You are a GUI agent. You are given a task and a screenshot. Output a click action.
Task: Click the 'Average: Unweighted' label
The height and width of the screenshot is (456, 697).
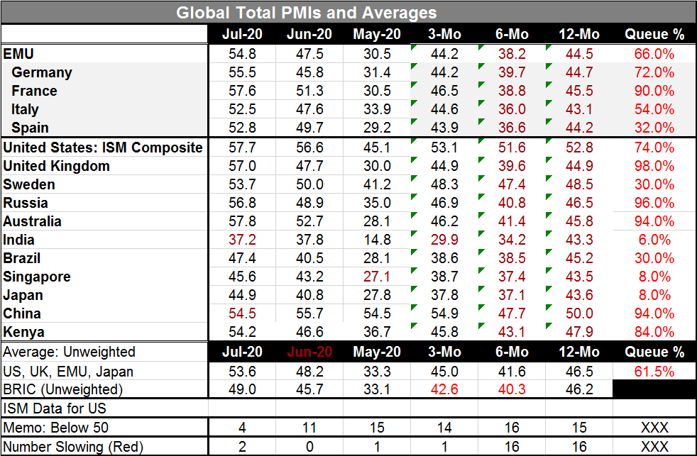[x=69, y=352]
